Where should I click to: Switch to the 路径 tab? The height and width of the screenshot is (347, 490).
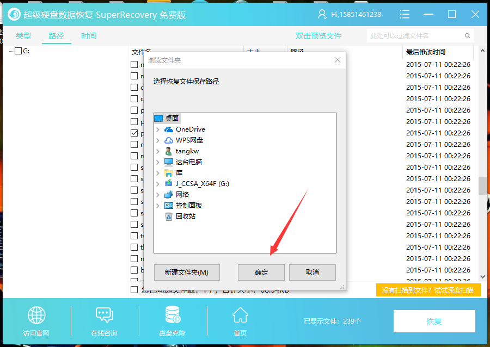56,36
